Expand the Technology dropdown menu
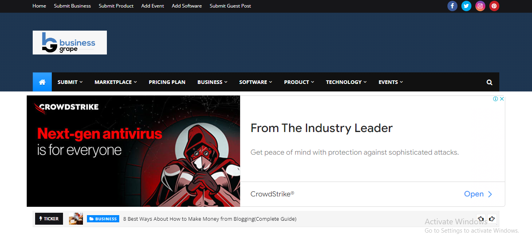This screenshot has width=532, height=239. pyautogui.click(x=346, y=82)
